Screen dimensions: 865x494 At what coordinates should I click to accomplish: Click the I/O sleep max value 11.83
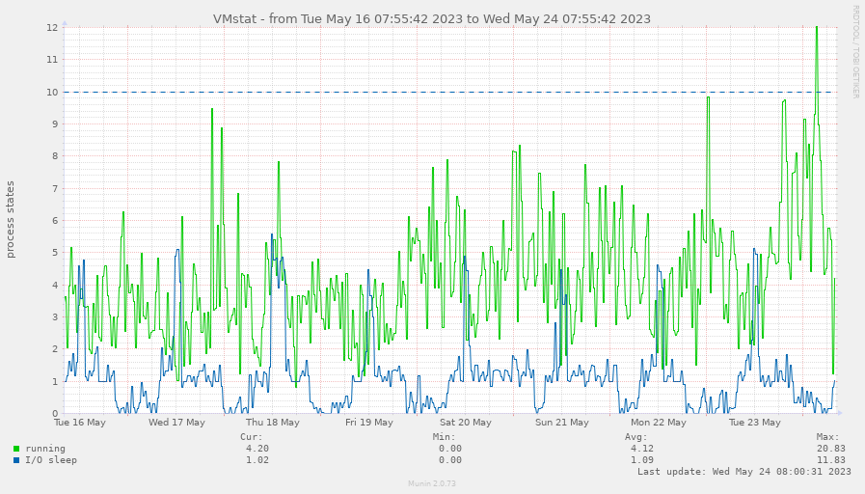(x=831, y=460)
